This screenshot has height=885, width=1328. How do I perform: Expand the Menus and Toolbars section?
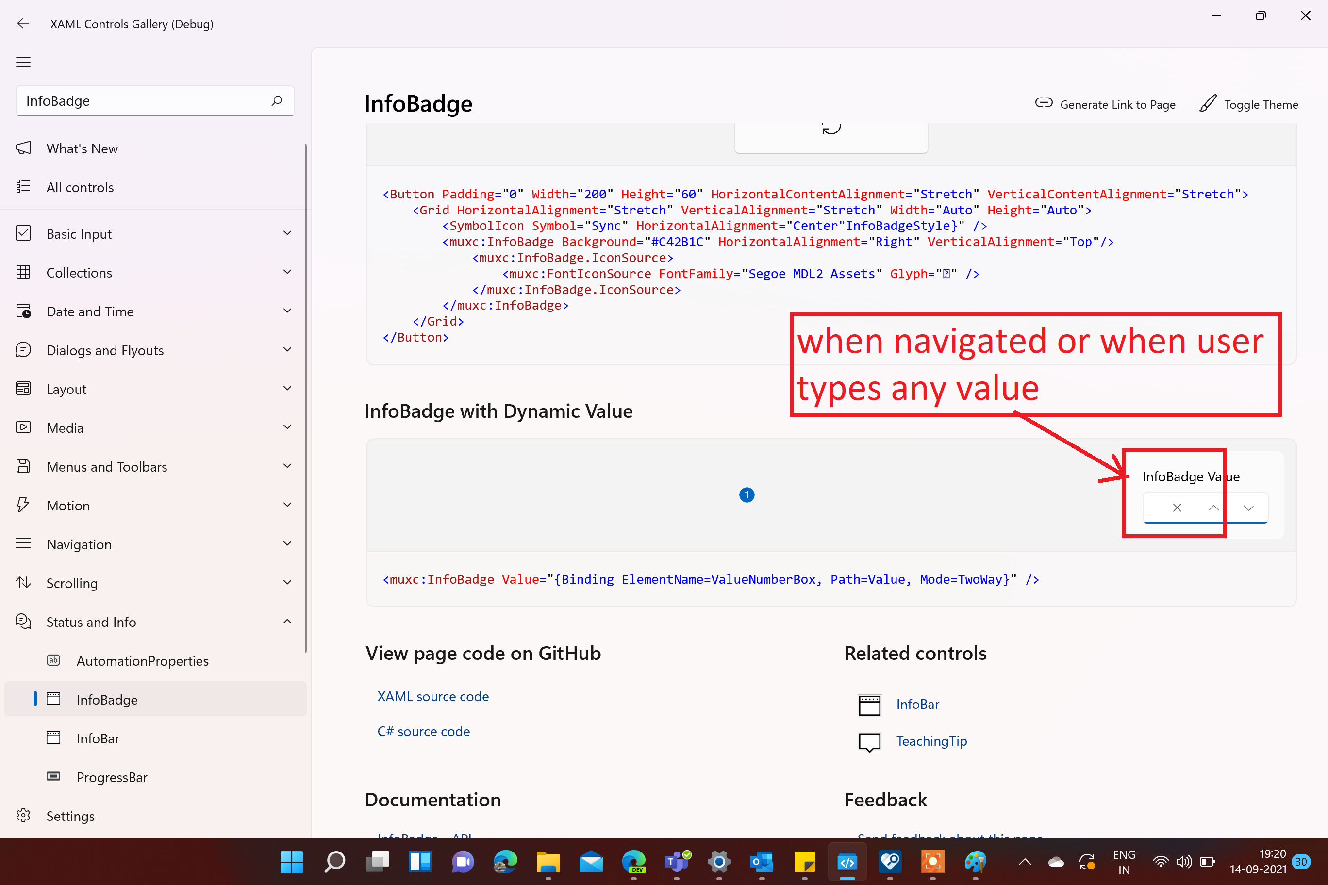click(x=287, y=466)
